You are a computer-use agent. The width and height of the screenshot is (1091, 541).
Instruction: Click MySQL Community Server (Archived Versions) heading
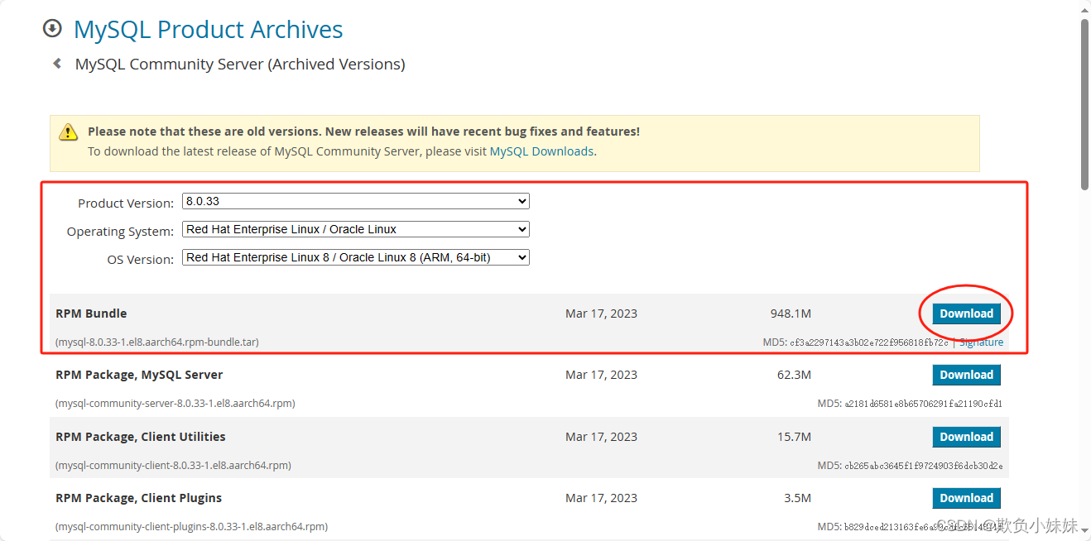[x=240, y=64]
